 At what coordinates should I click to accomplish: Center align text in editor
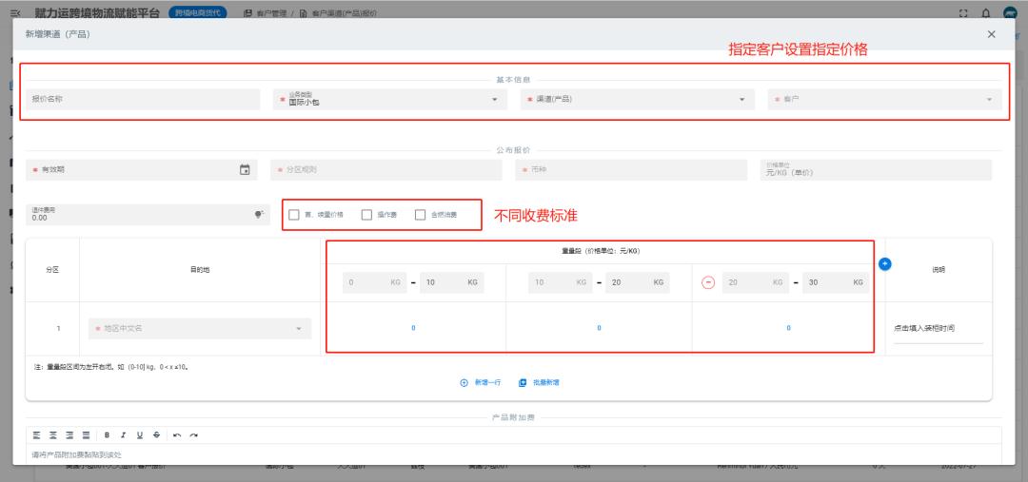(x=53, y=434)
